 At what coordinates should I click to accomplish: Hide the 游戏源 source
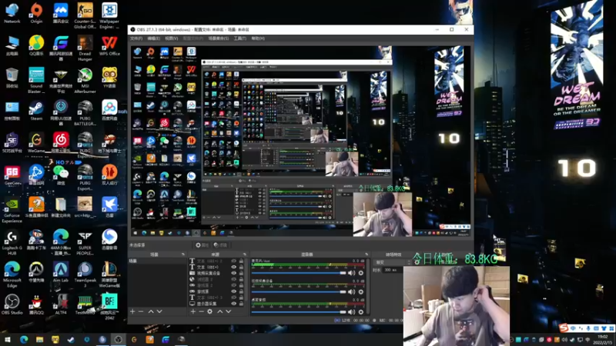pos(234,291)
